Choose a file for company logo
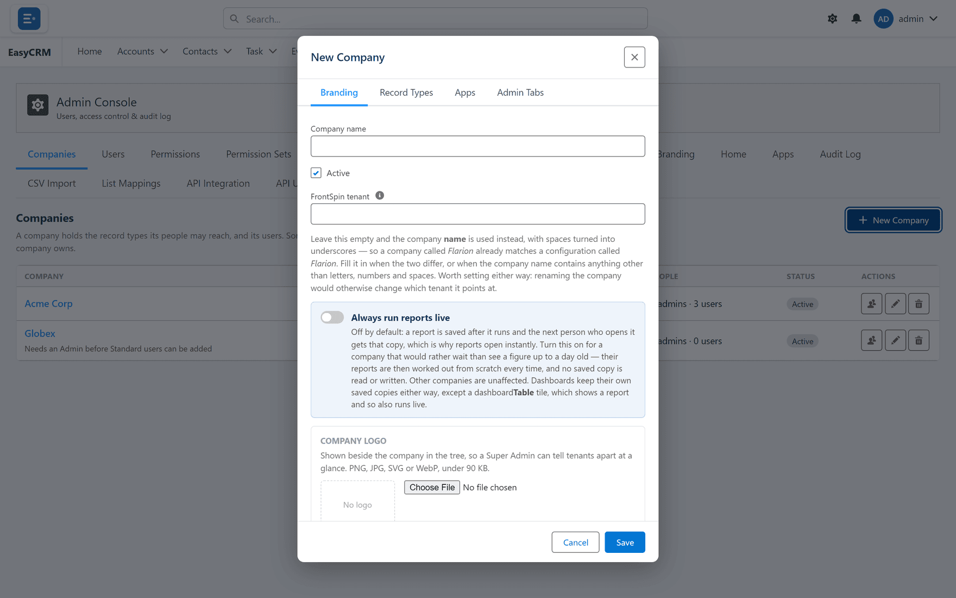The width and height of the screenshot is (956, 598). coord(432,487)
